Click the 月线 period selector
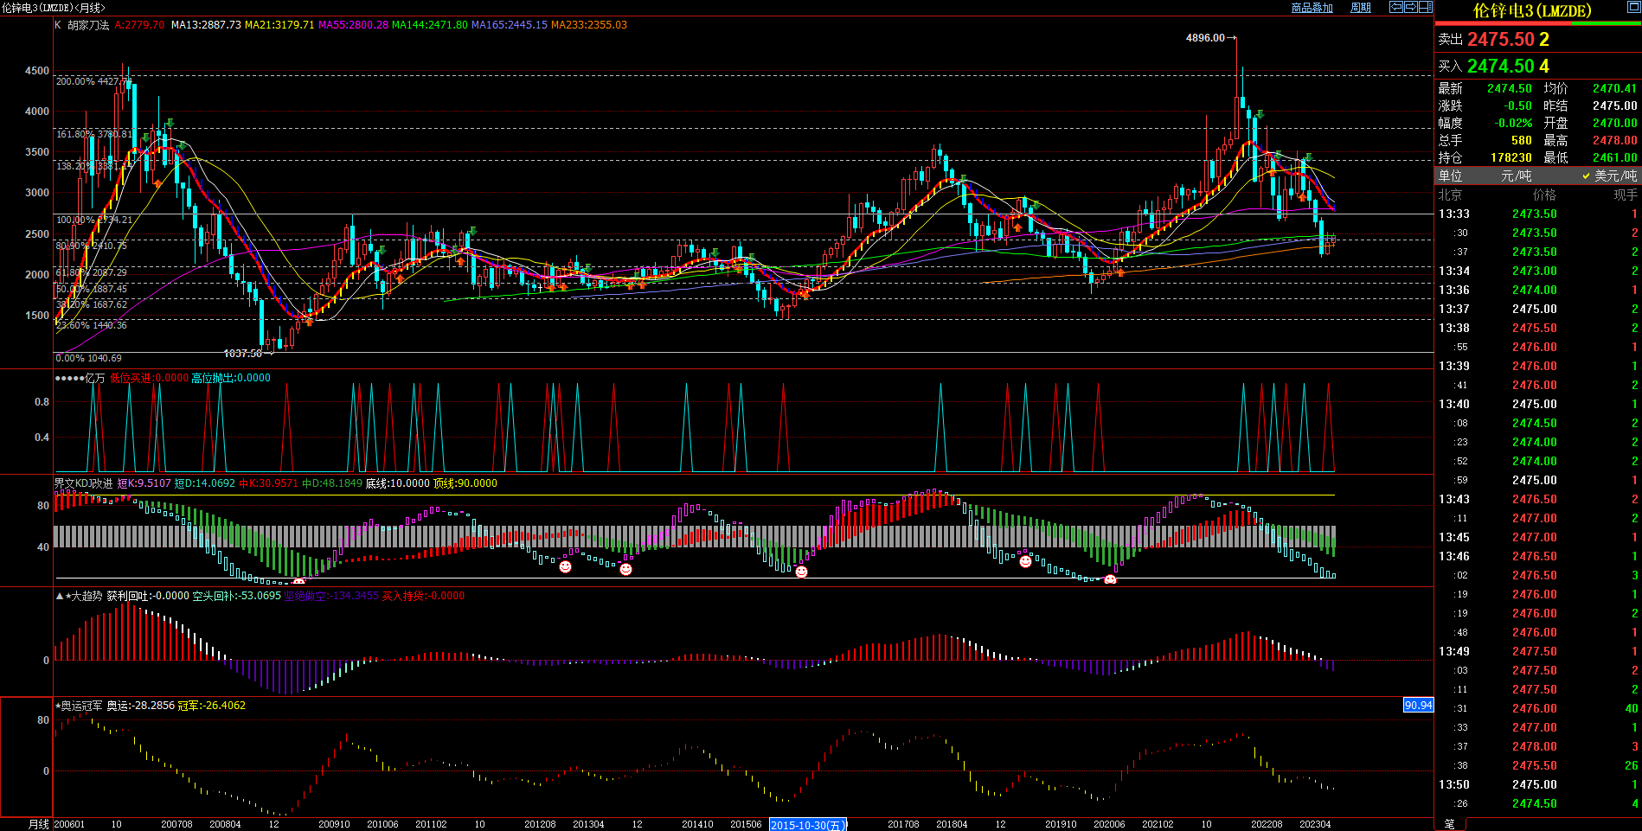Screen dimensions: 1642x831 39,824
